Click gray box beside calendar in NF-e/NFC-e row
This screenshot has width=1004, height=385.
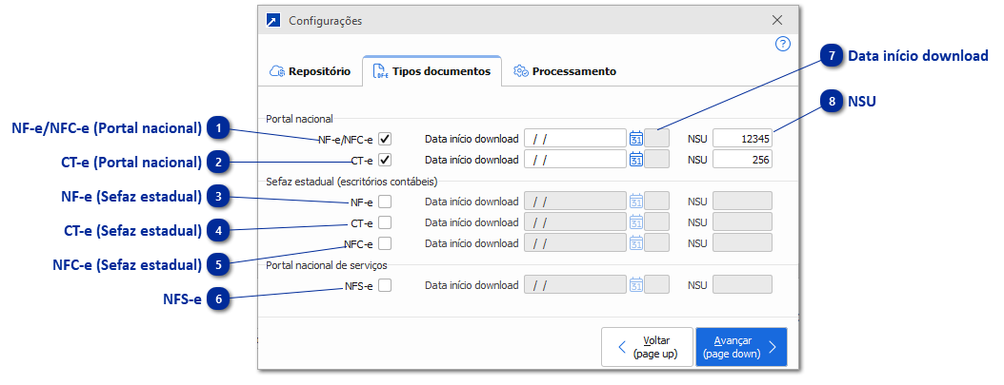coord(657,139)
